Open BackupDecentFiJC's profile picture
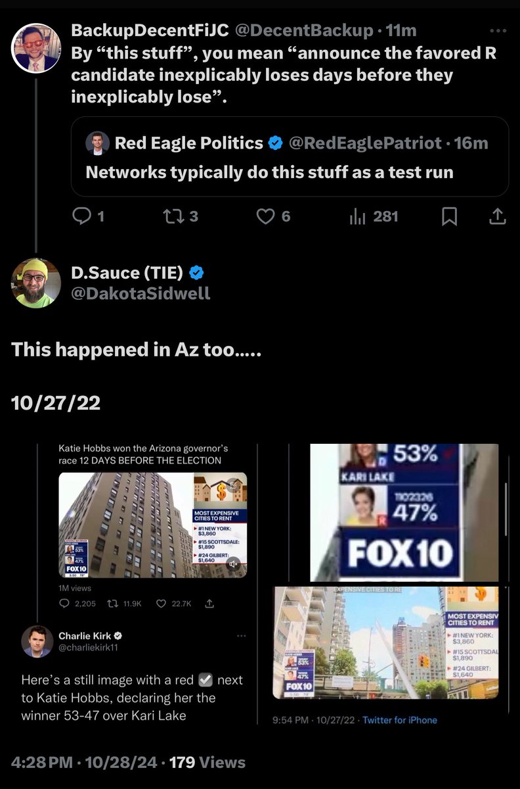 pyautogui.click(x=37, y=48)
